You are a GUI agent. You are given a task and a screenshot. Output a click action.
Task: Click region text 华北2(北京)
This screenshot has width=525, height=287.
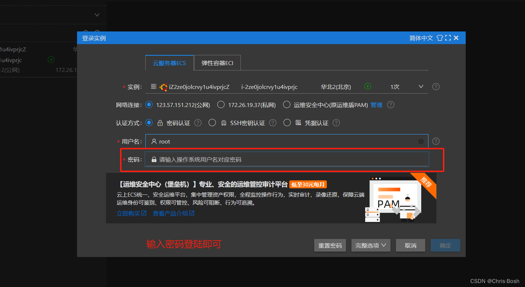tap(336, 87)
